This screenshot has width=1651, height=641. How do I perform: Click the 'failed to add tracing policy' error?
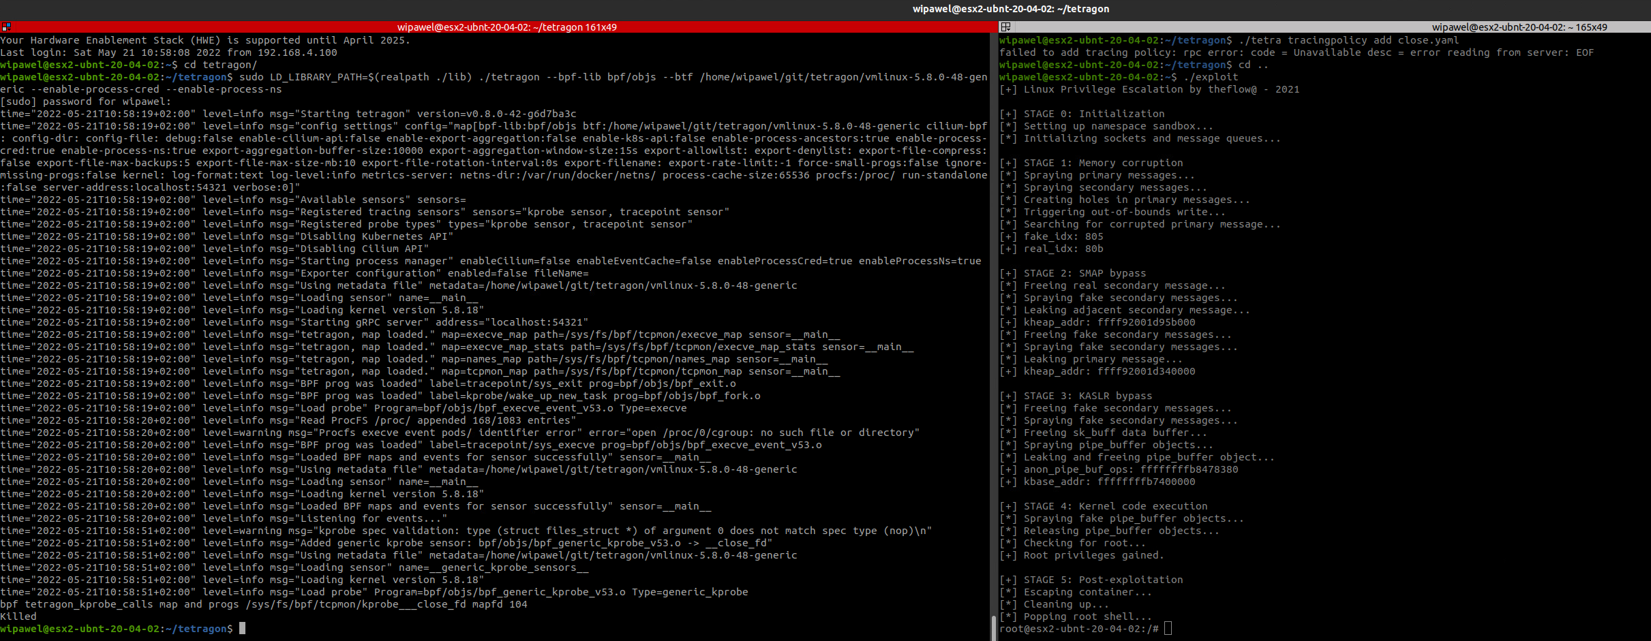click(1297, 52)
